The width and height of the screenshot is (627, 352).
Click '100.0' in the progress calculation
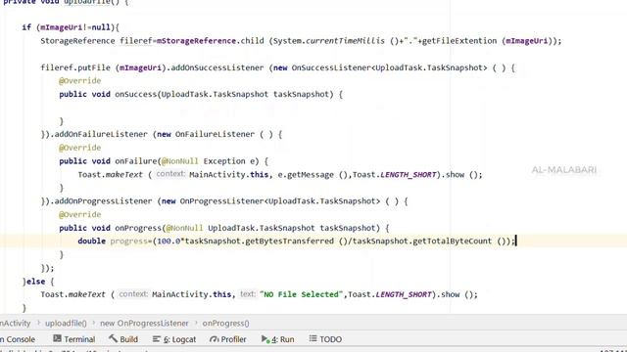pos(169,242)
